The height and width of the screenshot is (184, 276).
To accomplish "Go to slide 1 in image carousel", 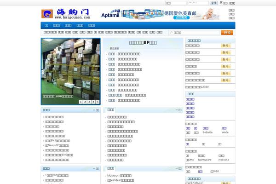I will coord(81,102).
